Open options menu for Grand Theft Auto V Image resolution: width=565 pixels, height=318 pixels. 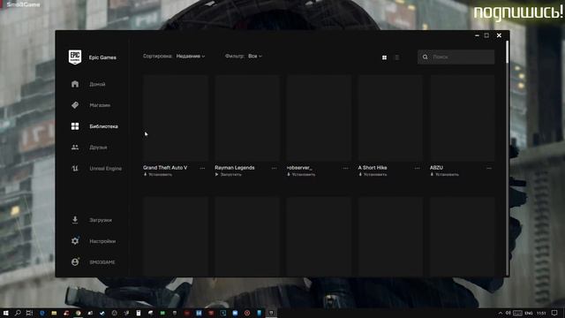pos(202,168)
